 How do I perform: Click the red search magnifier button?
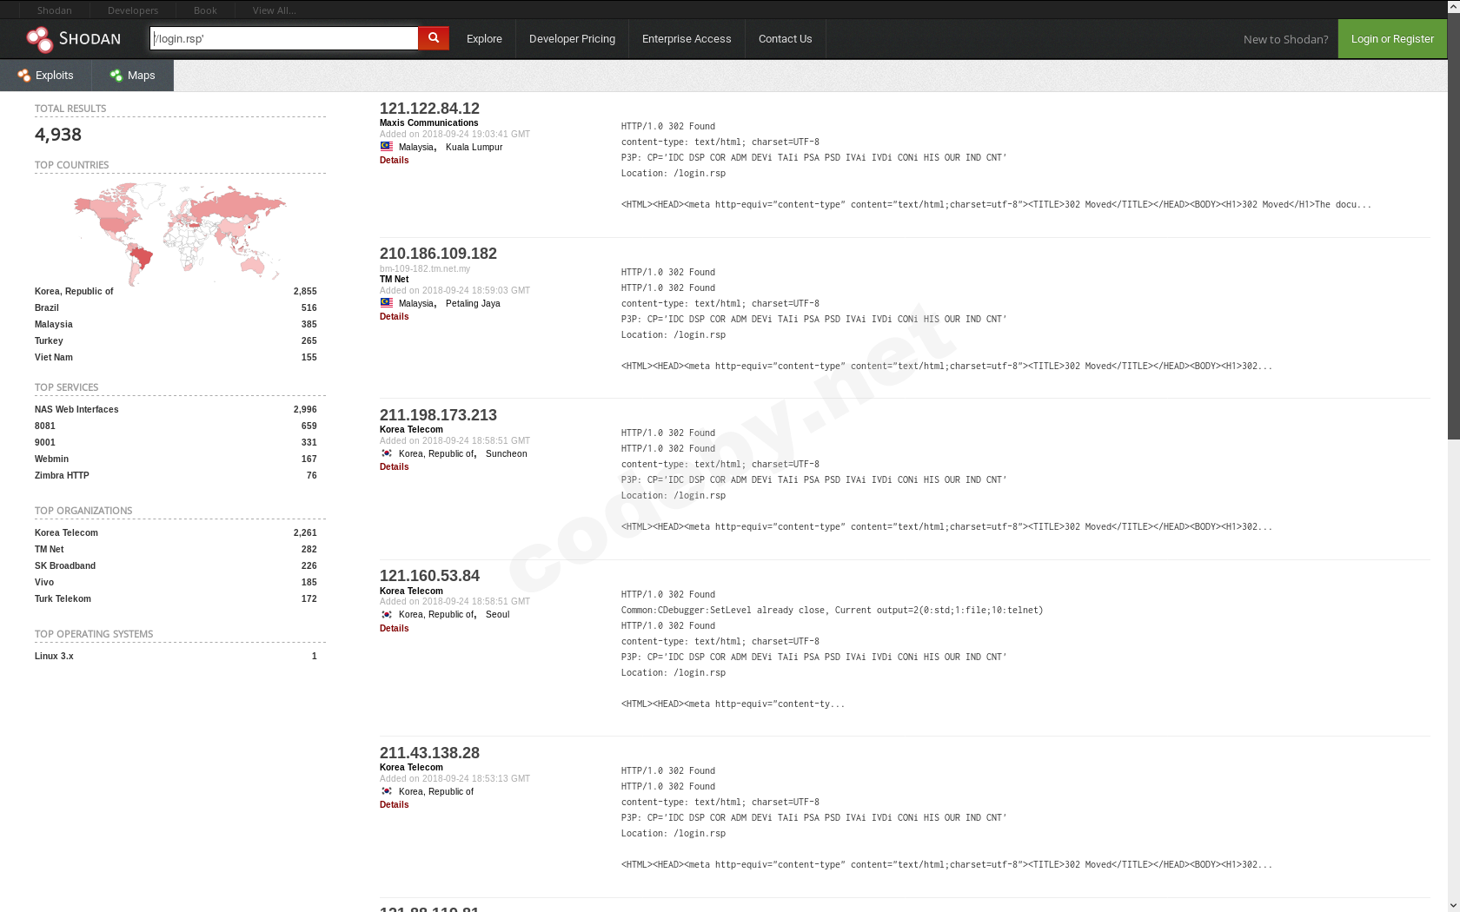coord(433,38)
